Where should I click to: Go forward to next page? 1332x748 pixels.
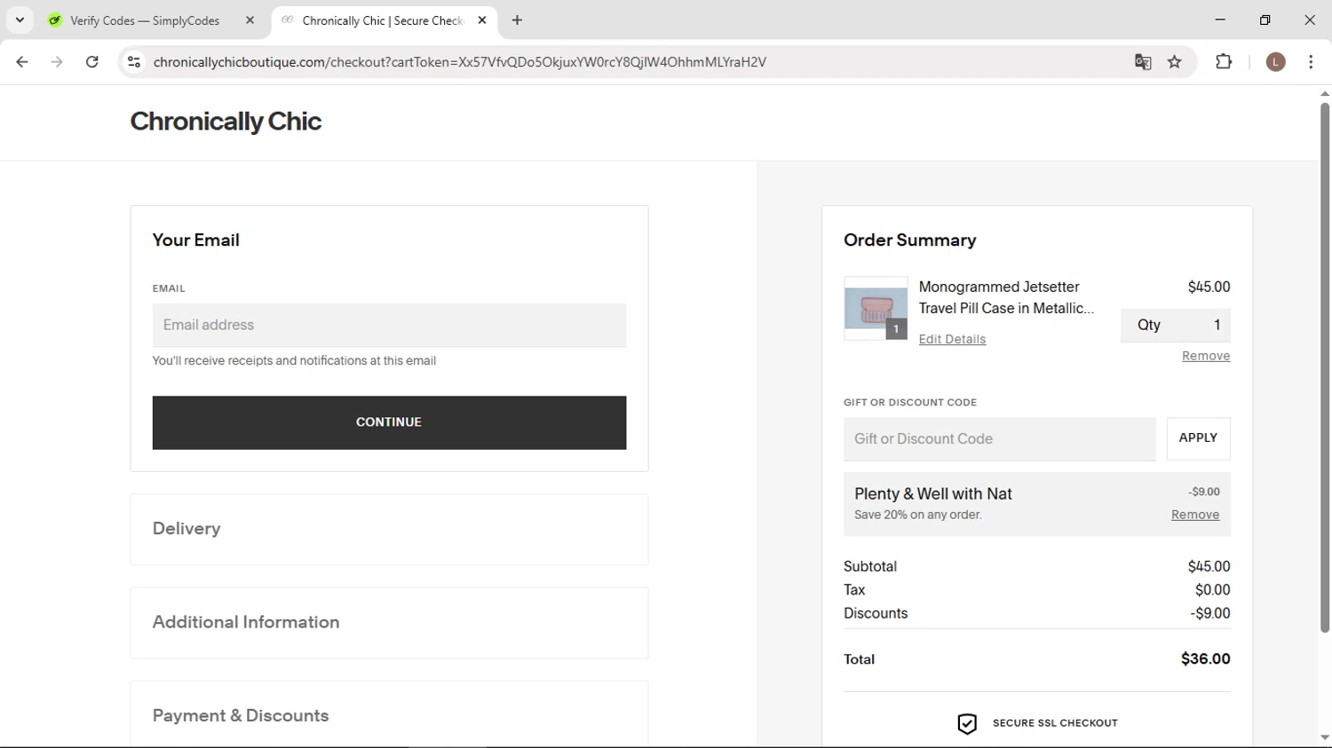point(57,62)
